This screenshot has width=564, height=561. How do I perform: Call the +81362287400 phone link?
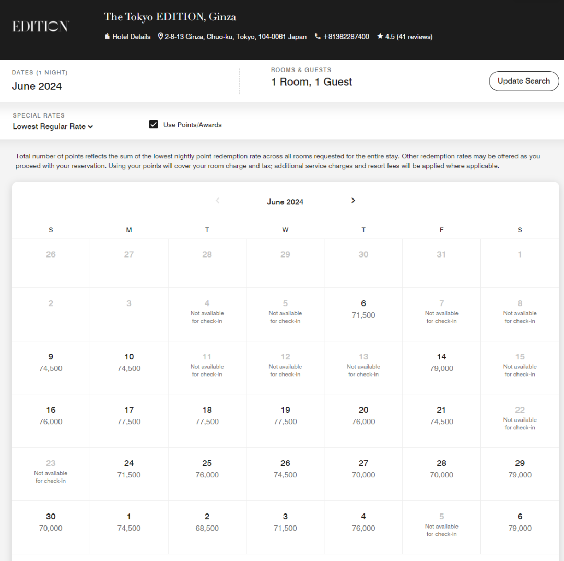[x=346, y=37]
